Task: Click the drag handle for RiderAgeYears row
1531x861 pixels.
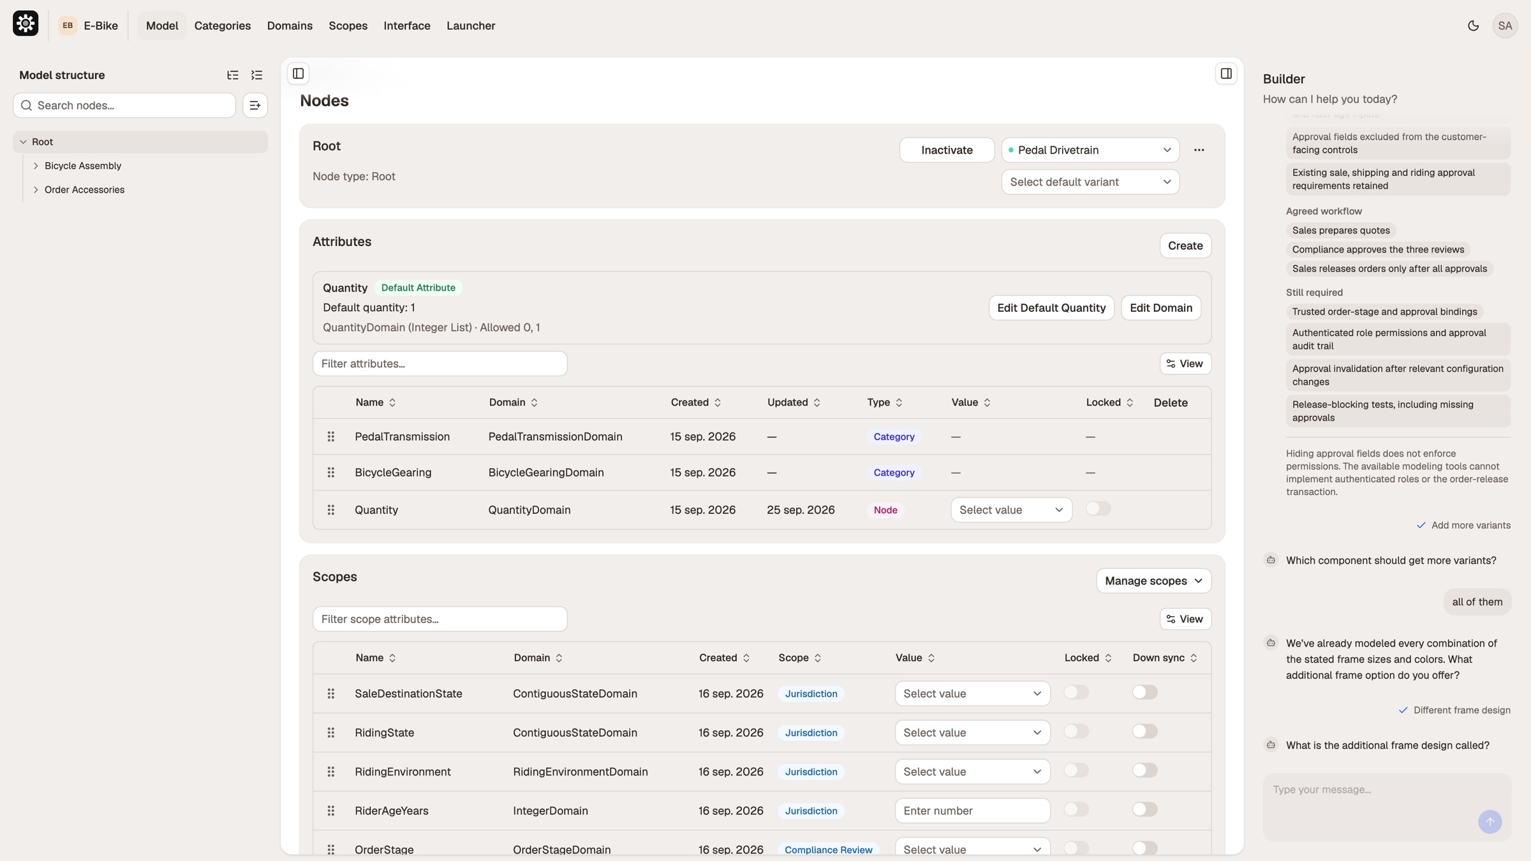Action: coord(330,811)
